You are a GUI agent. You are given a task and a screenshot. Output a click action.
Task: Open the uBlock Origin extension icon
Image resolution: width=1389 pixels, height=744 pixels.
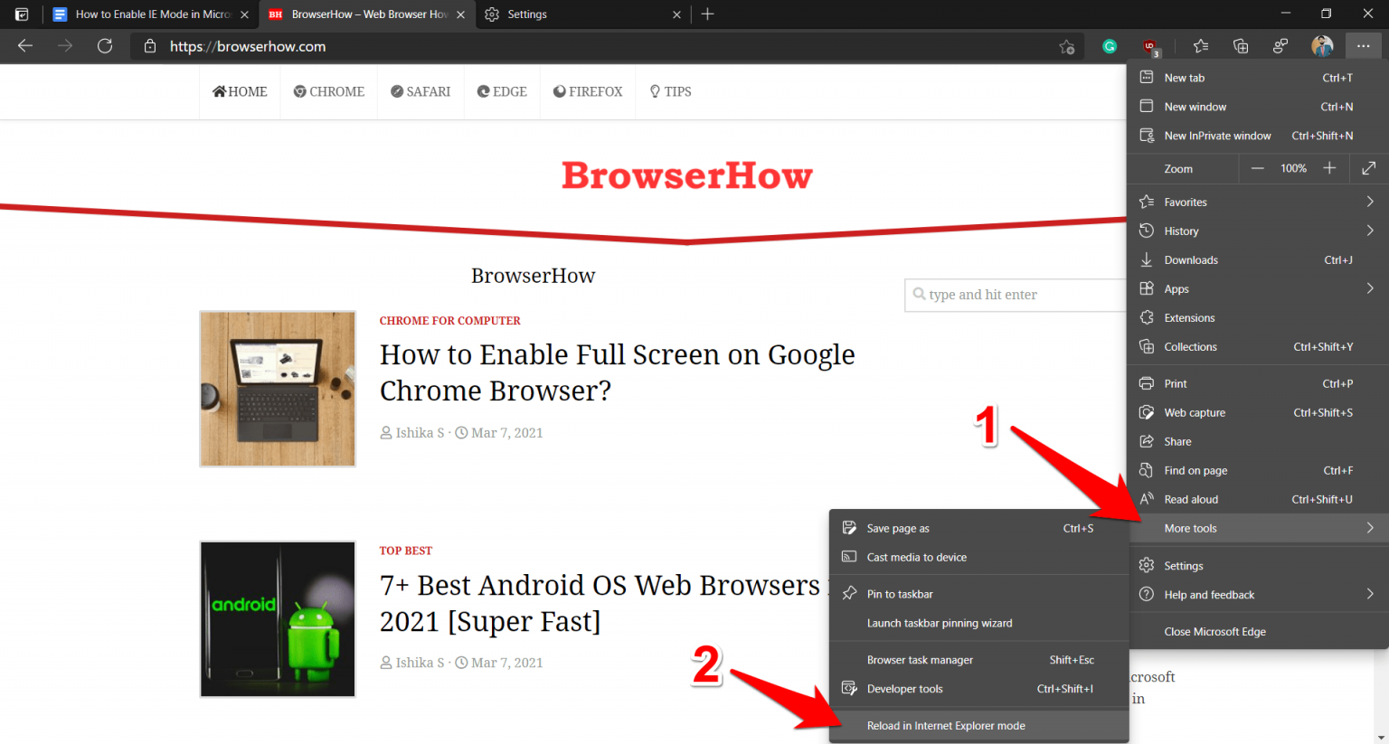tap(1149, 45)
